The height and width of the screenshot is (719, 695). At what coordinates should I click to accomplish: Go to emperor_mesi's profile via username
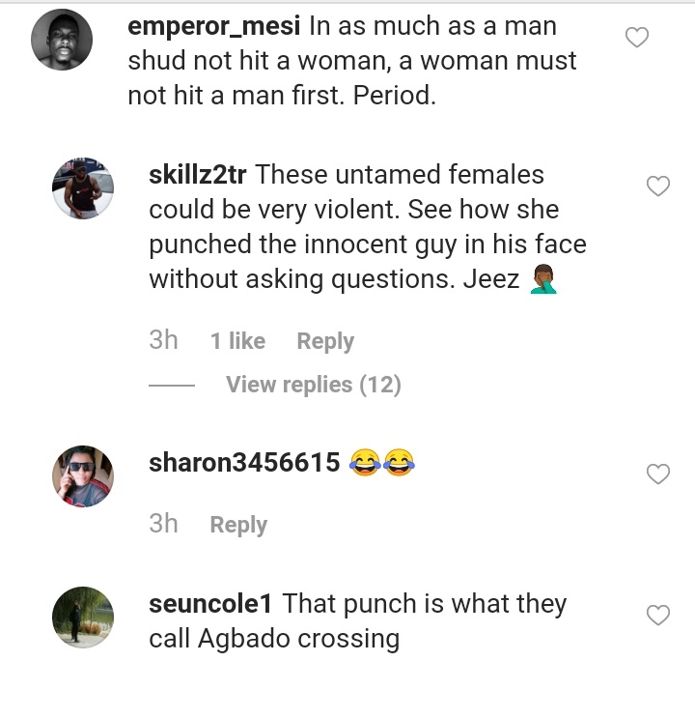[x=214, y=27]
